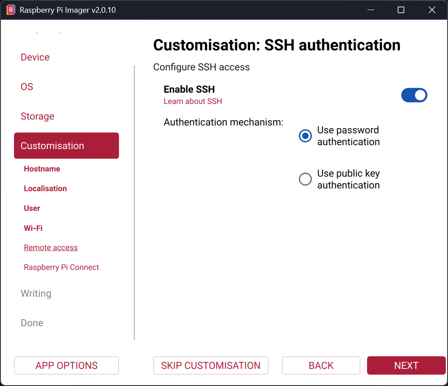Go back with the Back button

point(321,365)
